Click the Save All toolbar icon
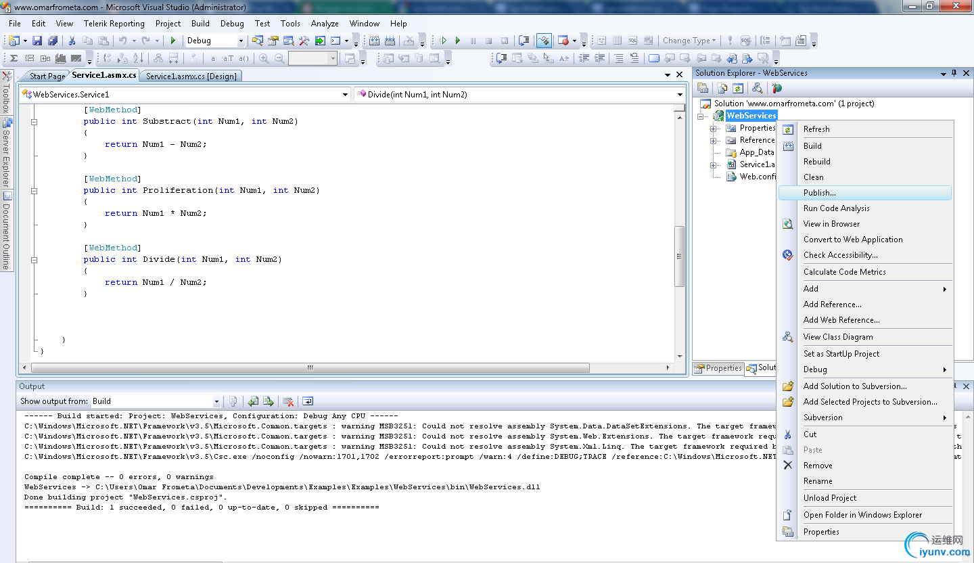This screenshot has height=563, width=974. point(52,41)
